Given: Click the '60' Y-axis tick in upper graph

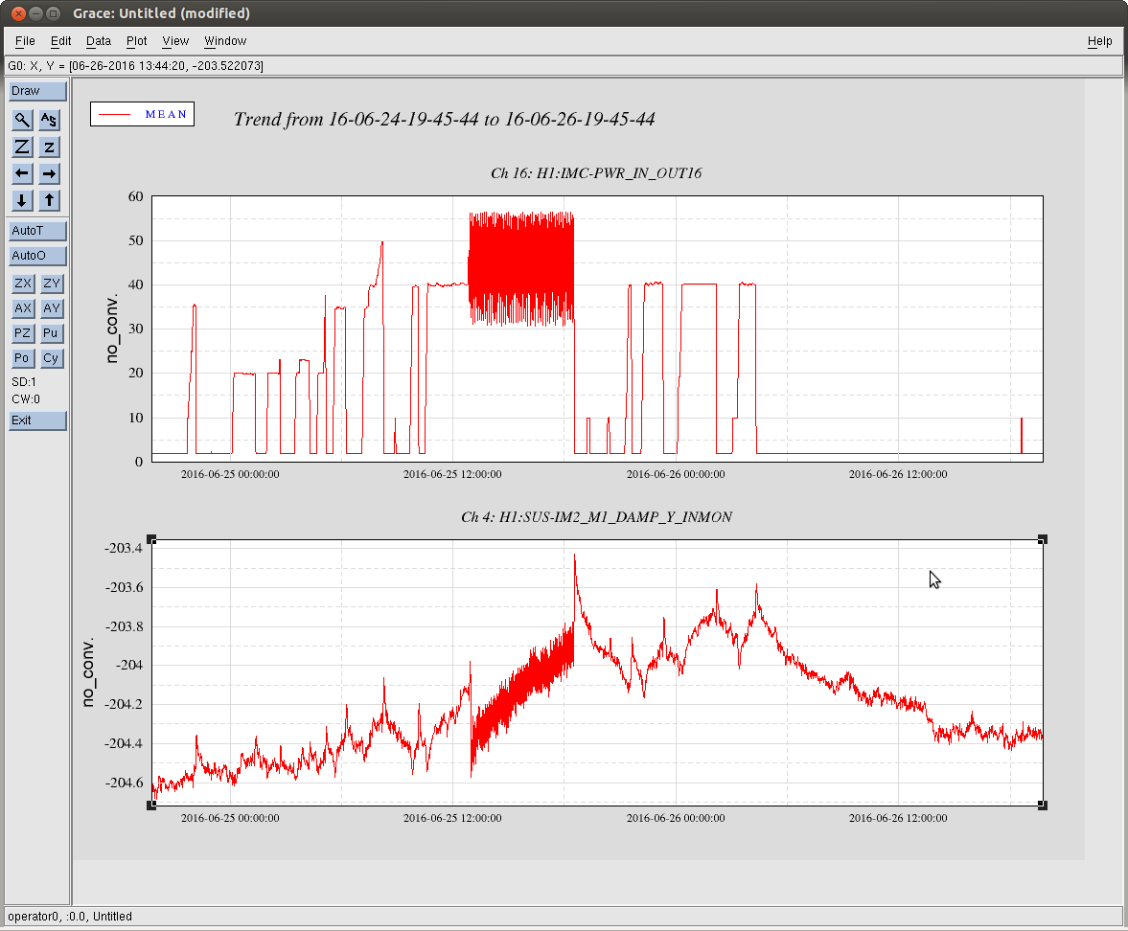Looking at the screenshot, I should [135, 196].
